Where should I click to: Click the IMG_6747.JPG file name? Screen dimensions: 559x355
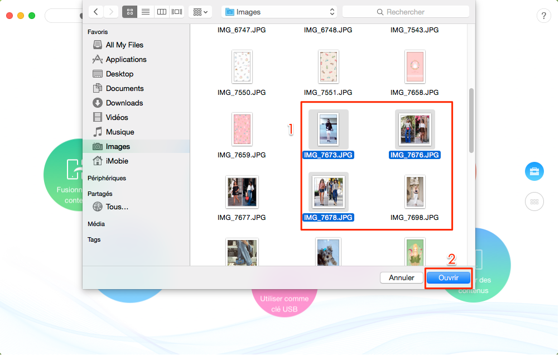coord(242,30)
